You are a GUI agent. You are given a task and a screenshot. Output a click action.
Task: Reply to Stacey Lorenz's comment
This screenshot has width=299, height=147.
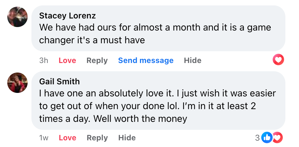coord(97,60)
